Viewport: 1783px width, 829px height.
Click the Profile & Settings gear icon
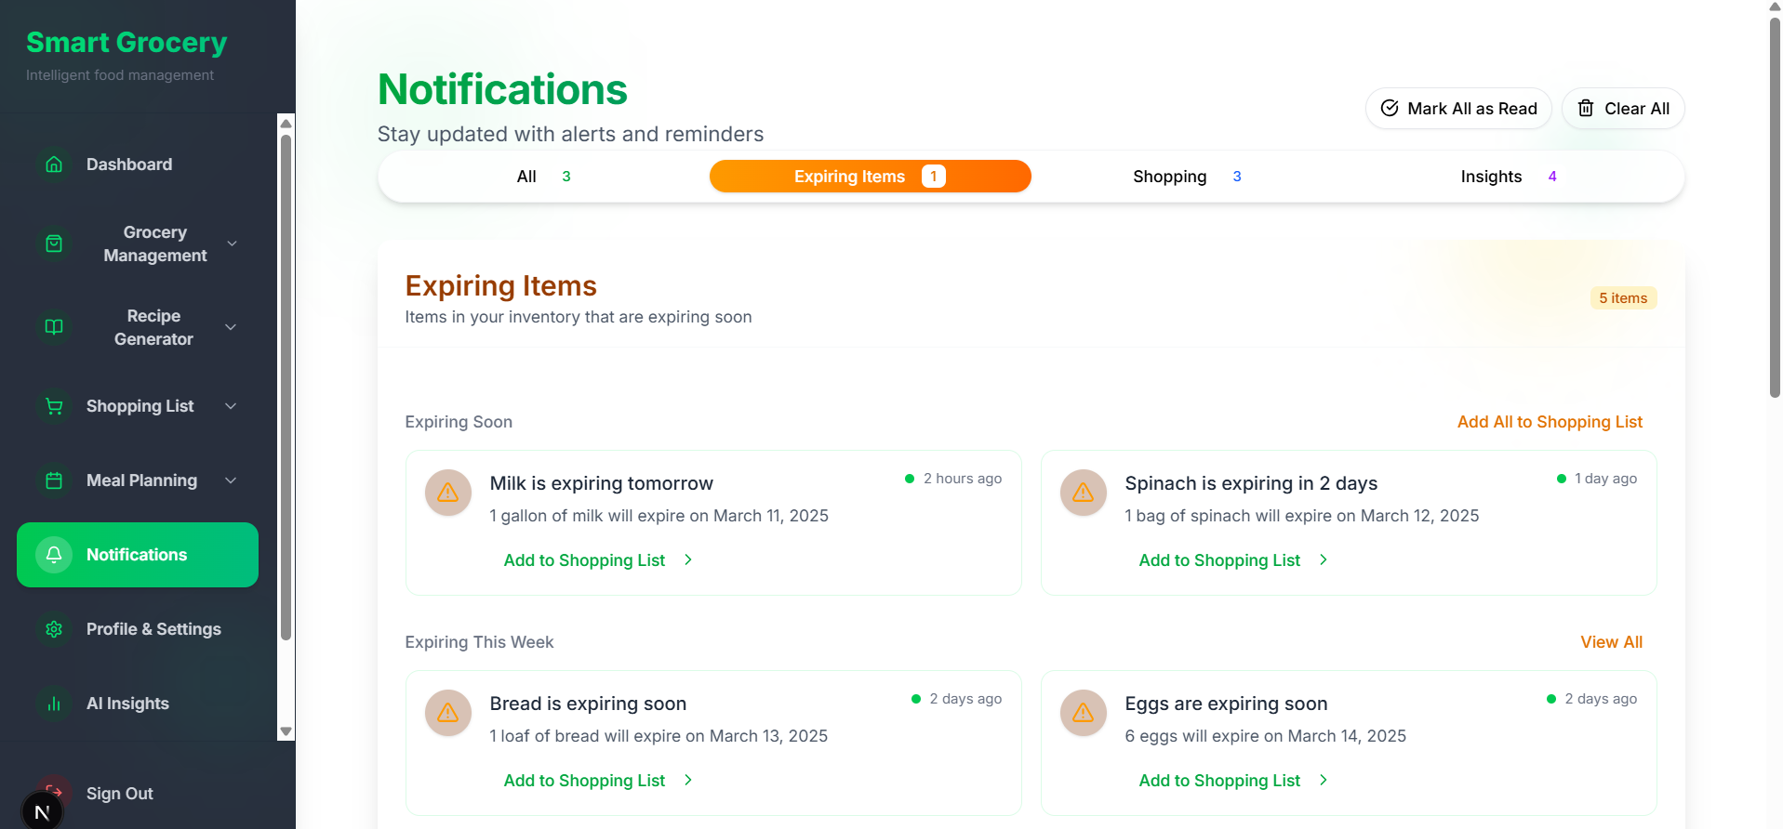click(x=54, y=629)
